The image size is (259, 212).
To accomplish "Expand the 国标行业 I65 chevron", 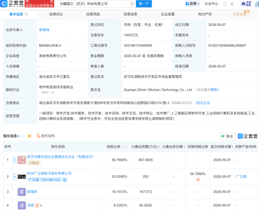I will click(52, 92).
